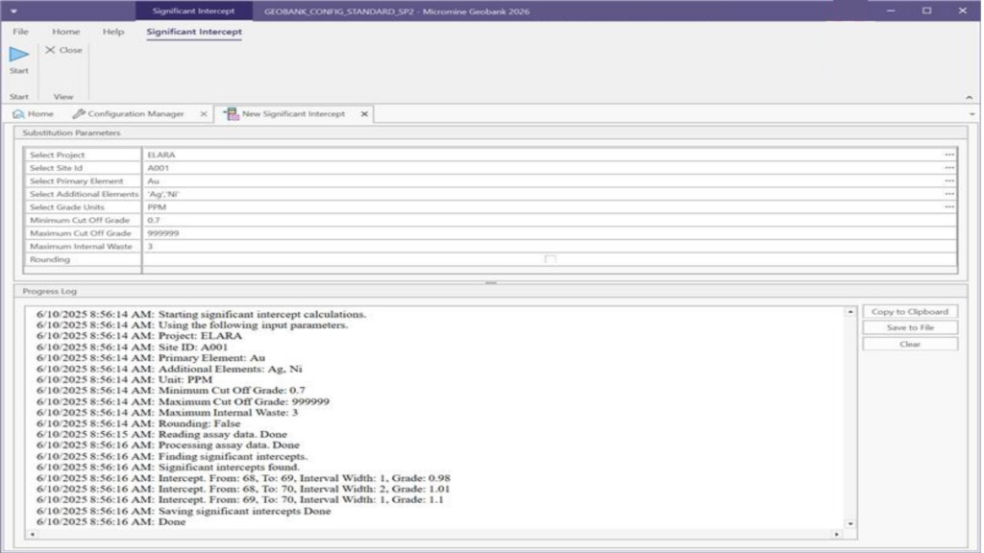984x553 pixels.
Task: Close the New Significant Intercept tab
Action: tap(364, 114)
